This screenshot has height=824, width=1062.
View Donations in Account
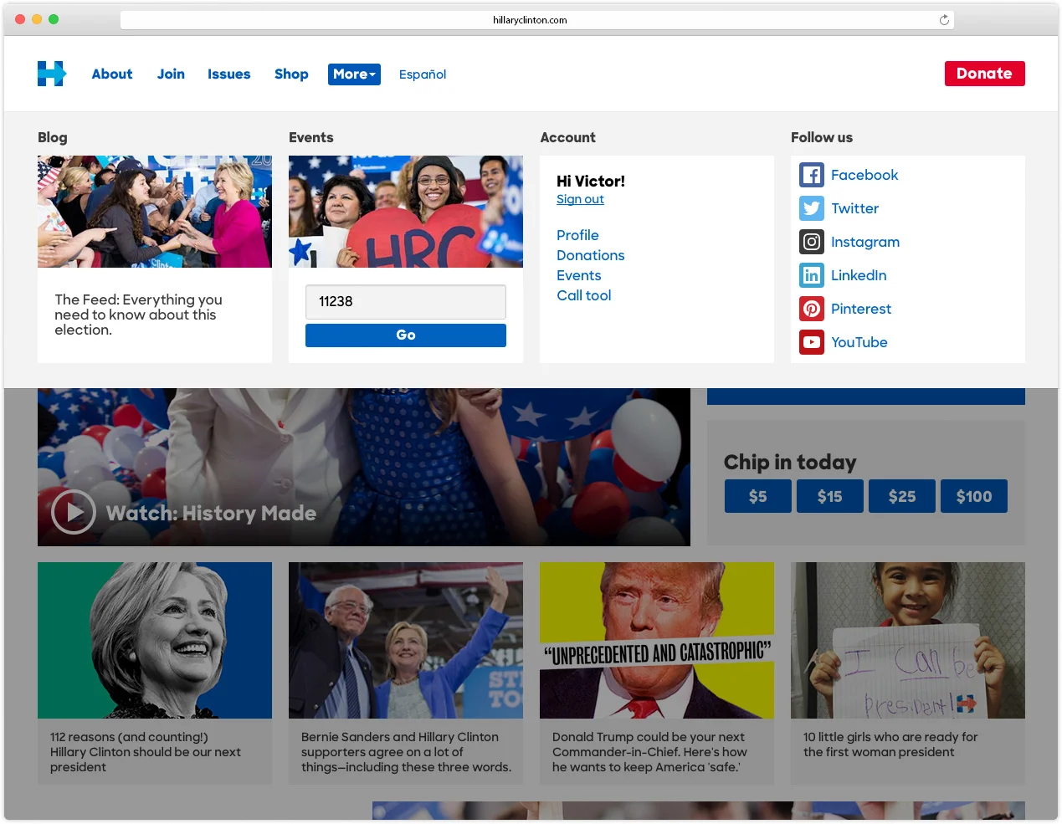(590, 255)
